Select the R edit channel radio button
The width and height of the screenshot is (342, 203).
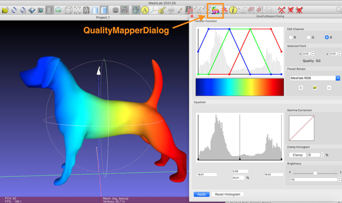[291, 37]
